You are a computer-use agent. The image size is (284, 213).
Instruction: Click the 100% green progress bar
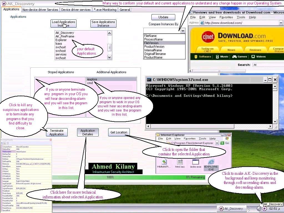tap(129, 177)
